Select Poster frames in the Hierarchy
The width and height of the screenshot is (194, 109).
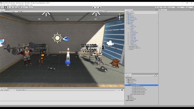click(x=134, y=40)
